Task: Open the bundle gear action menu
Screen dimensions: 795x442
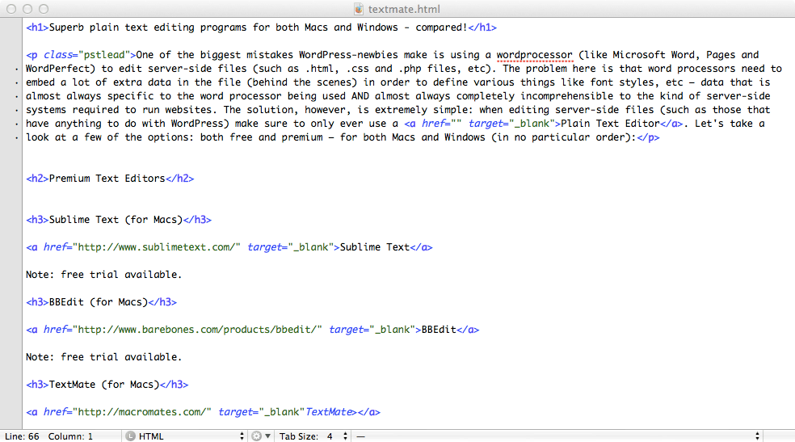Action: coord(261,436)
